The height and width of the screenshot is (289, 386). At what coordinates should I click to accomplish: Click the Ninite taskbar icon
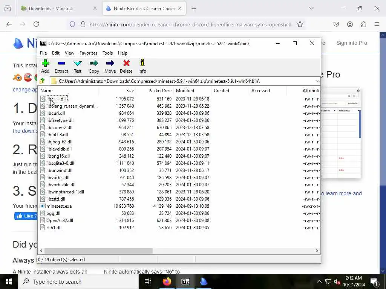(x=204, y=281)
